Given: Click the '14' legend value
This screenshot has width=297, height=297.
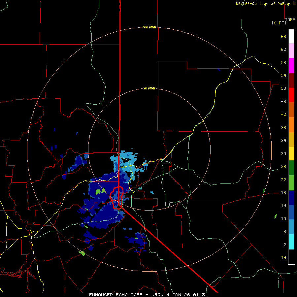Looking at the screenshot, I should point(283,206).
